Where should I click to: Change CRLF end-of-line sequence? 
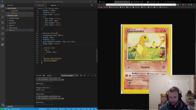tap(73, 109)
